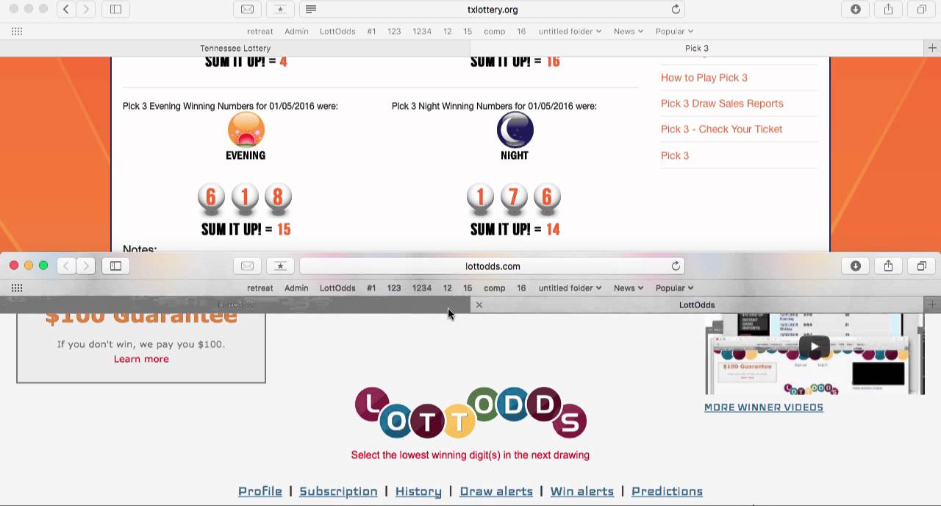Open '1234' favorite in the lottodds.com window
This screenshot has width=941, height=506.
(x=422, y=288)
